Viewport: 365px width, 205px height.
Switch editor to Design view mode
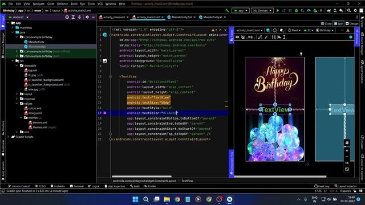point(352,24)
